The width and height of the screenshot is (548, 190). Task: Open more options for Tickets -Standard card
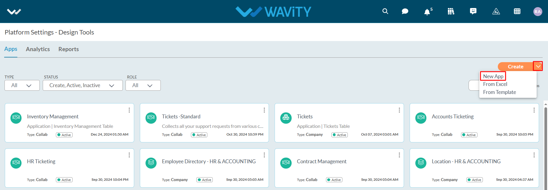pos(264,110)
